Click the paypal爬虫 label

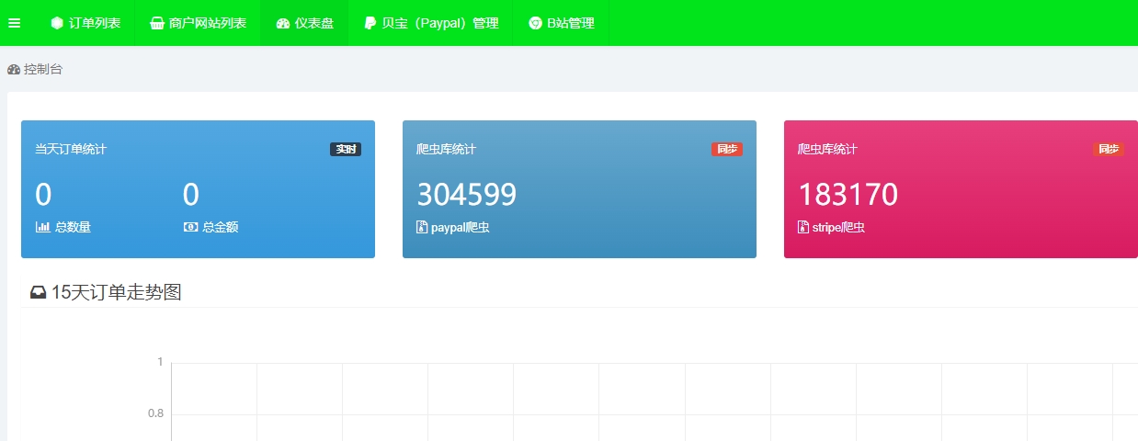[x=461, y=227]
